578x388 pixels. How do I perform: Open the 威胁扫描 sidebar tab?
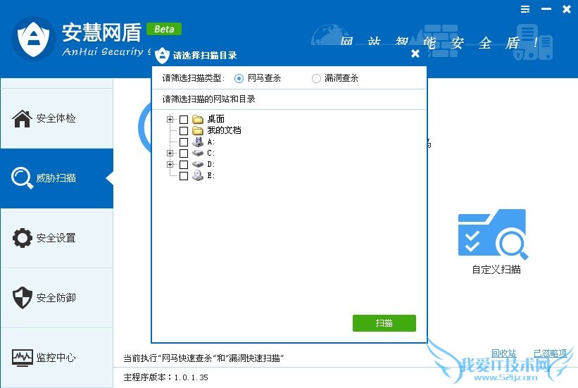(x=57, y=178)
